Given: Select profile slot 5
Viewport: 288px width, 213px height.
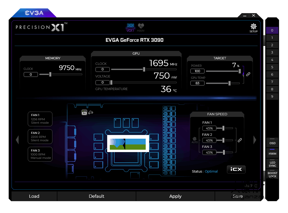Looking at the screenshot, I should tap(272, 67).
